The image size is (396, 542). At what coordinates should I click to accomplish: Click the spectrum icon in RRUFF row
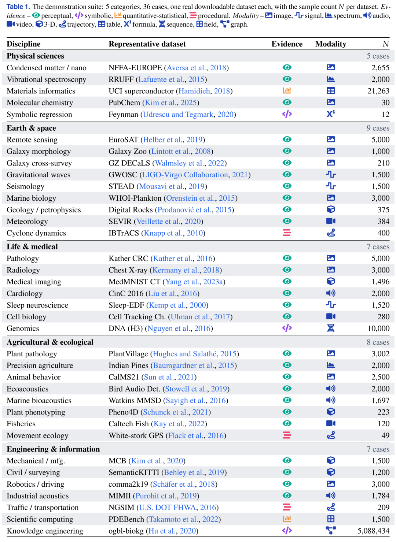331,79
